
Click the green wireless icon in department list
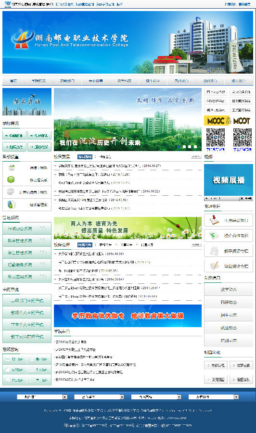[11, 179]
